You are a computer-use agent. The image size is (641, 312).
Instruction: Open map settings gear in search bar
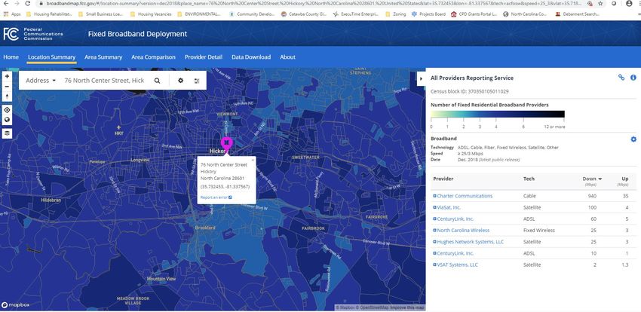180,81
